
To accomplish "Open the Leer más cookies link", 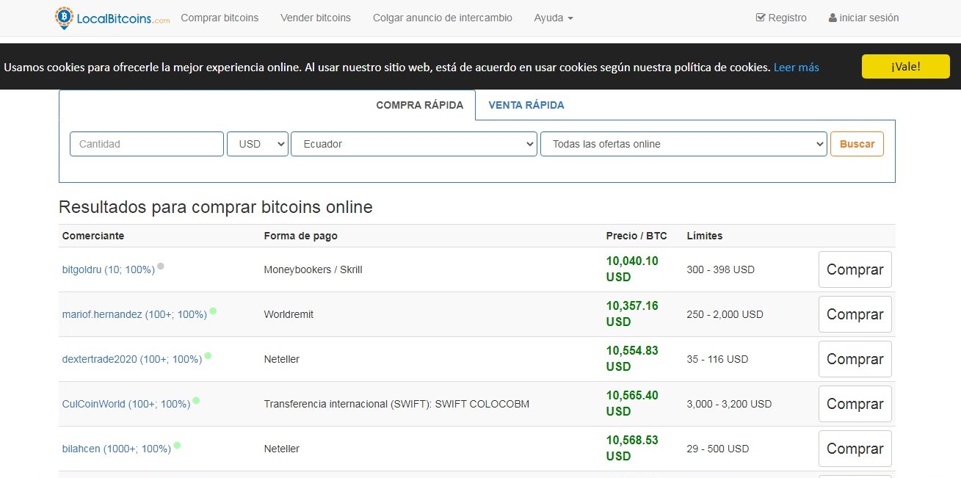I will (796, 67).
